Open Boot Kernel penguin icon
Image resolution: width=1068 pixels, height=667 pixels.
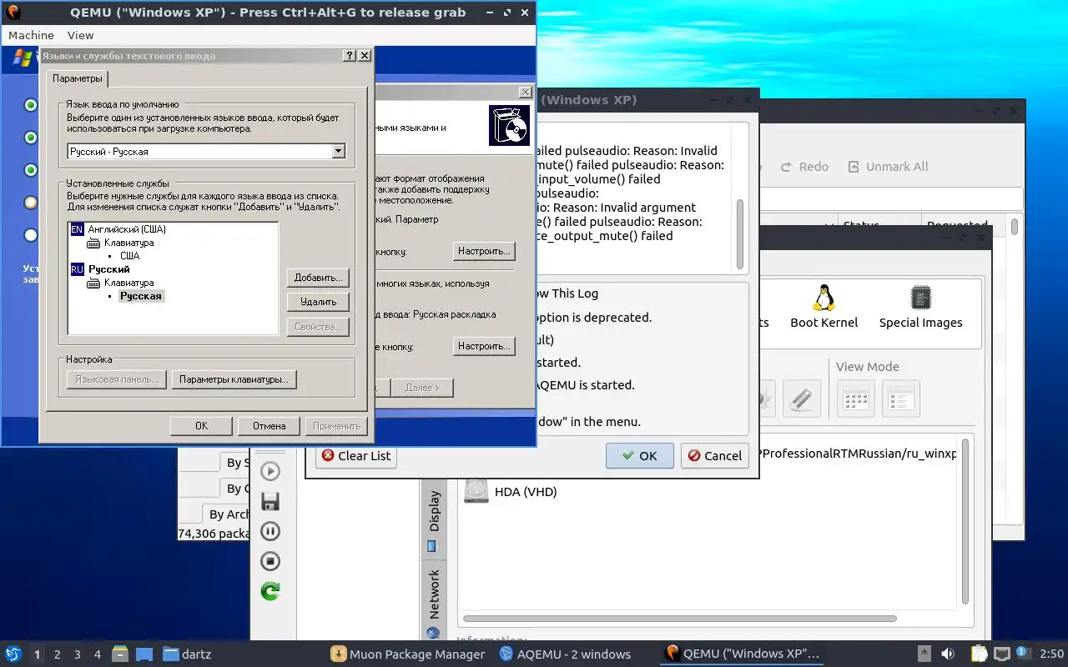click(x=824, y=307)
